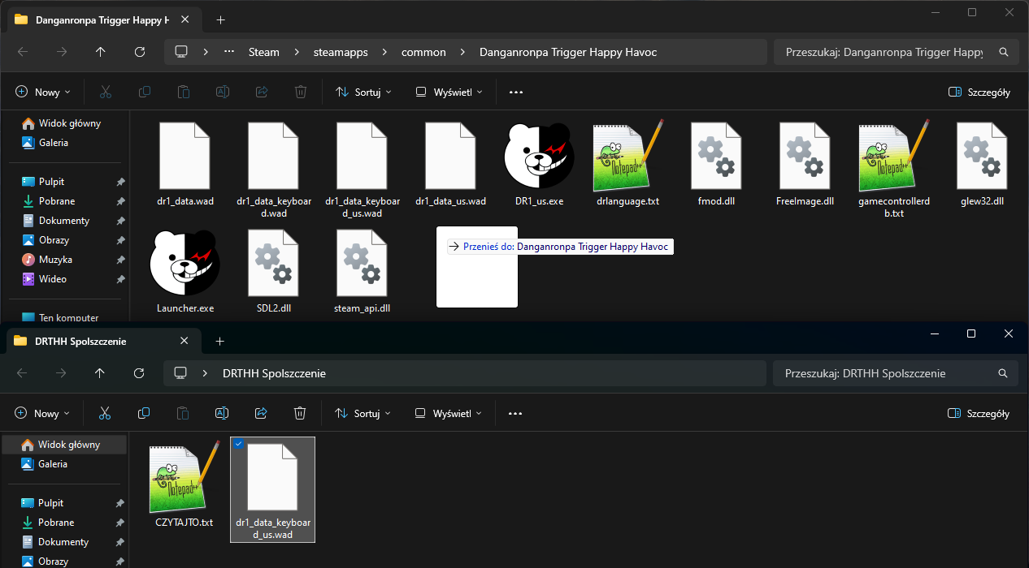This screenshot has height=568, width=1029.
Task: Click Rename icon in Danganronpa window toolbar
Action: coord(222,92)
